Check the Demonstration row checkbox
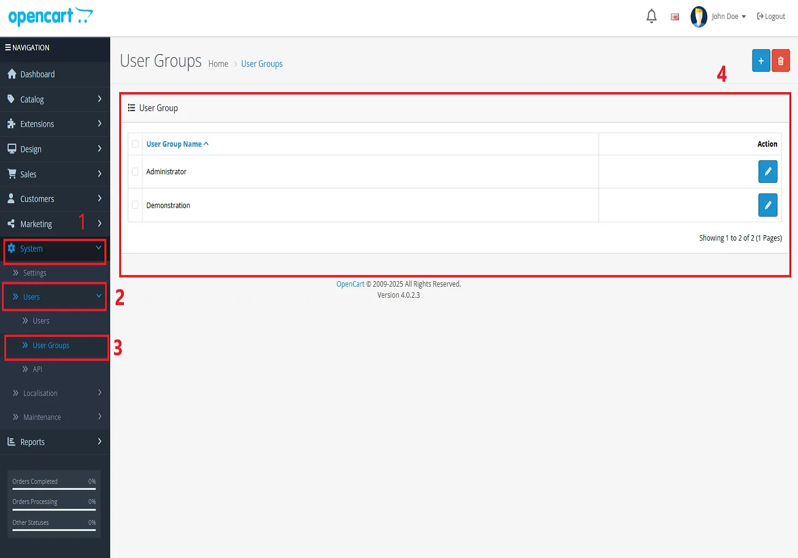Viewport: 798px width, 558px height. [135, 205]
